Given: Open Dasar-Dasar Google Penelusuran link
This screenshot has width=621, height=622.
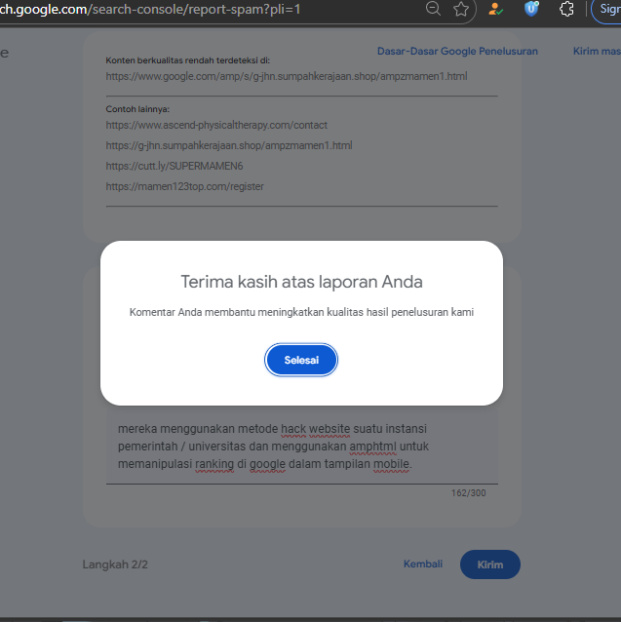Looking at the screenshot, I should point(457,51).
